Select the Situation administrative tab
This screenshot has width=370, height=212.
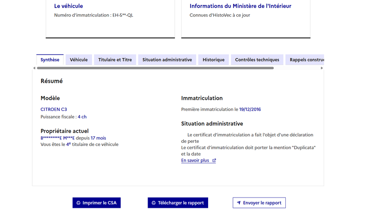coord(167,60)
